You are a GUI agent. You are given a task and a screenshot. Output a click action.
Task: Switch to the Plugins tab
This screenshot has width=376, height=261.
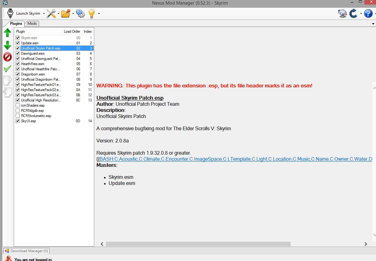[16, 24]
